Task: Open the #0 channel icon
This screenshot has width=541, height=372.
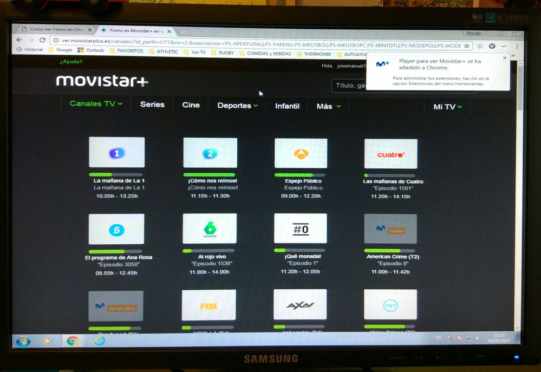Action: pos(300,229)
